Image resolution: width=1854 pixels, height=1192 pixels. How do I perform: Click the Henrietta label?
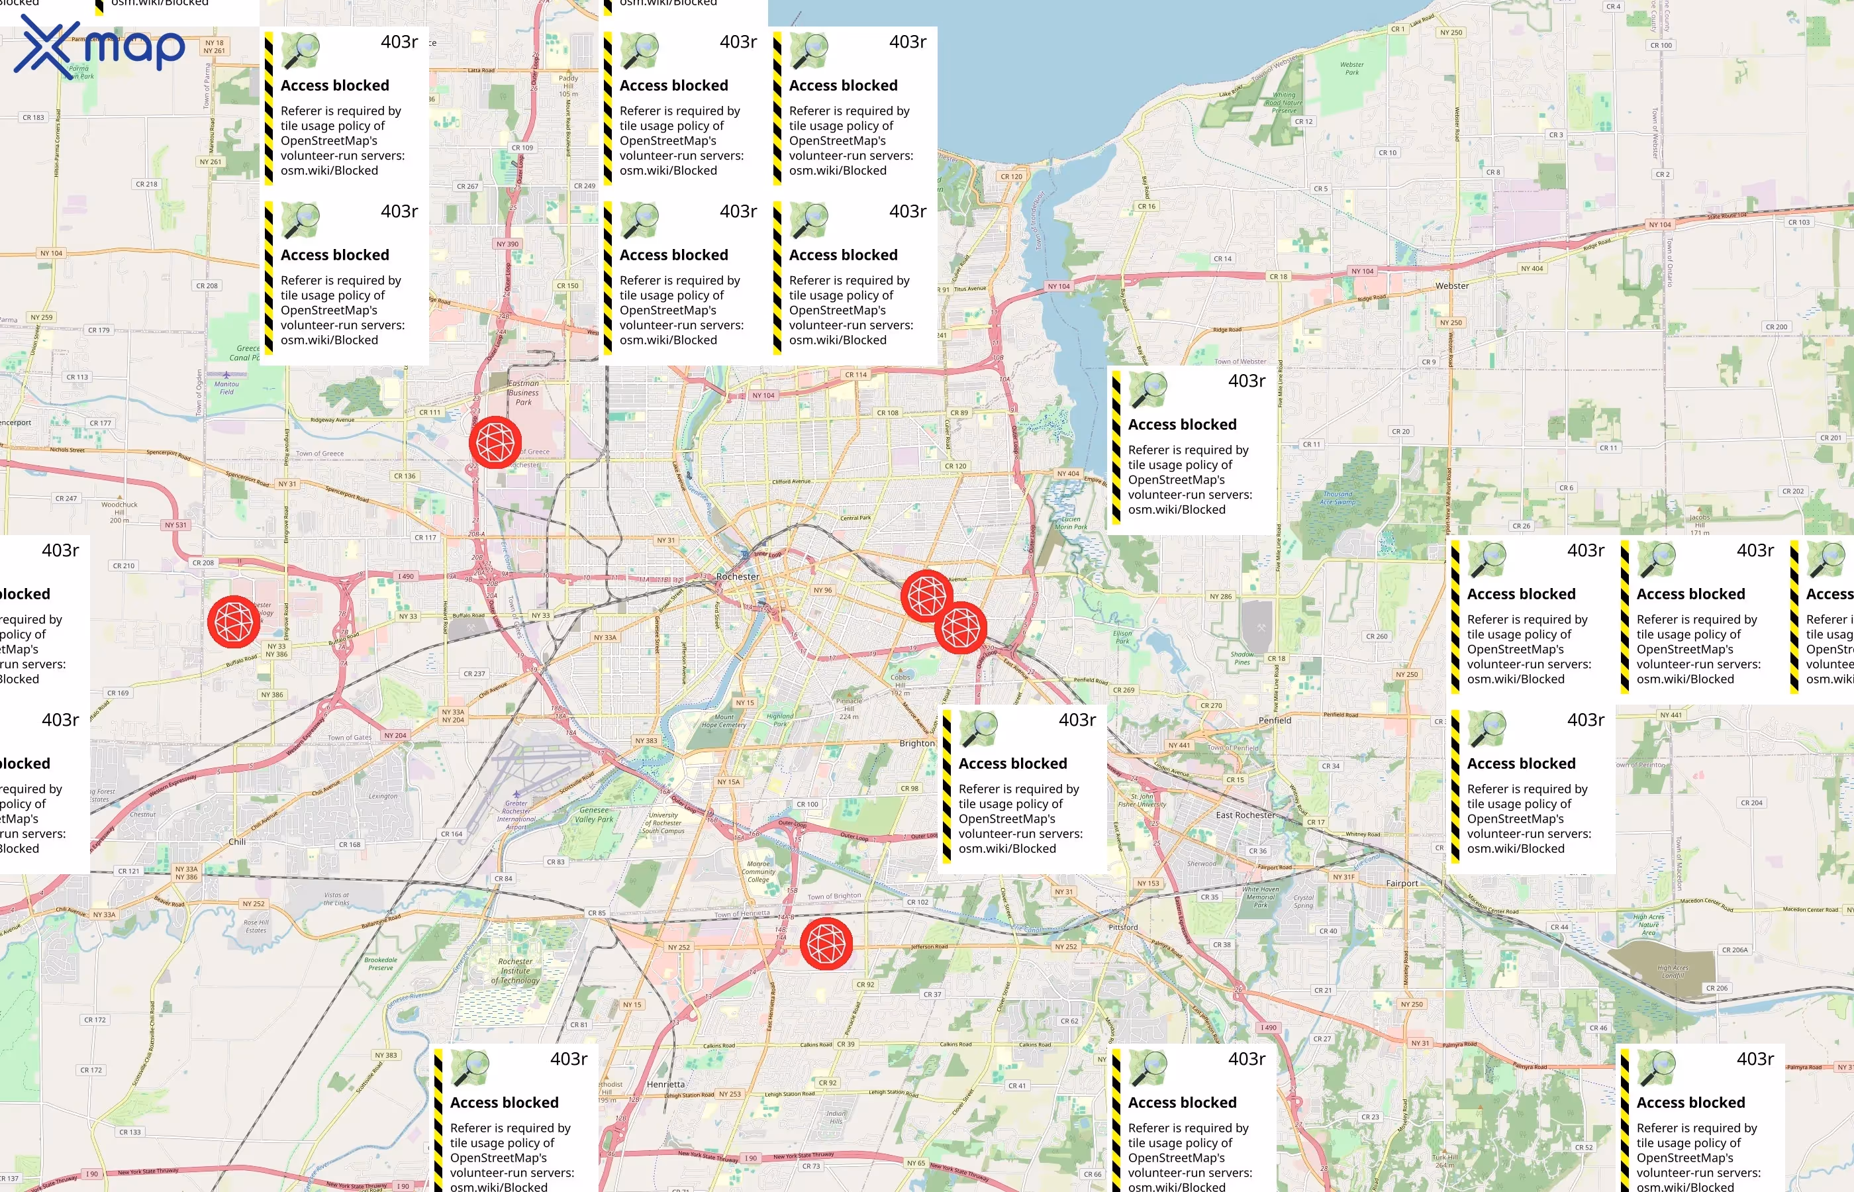[665, 1085]
